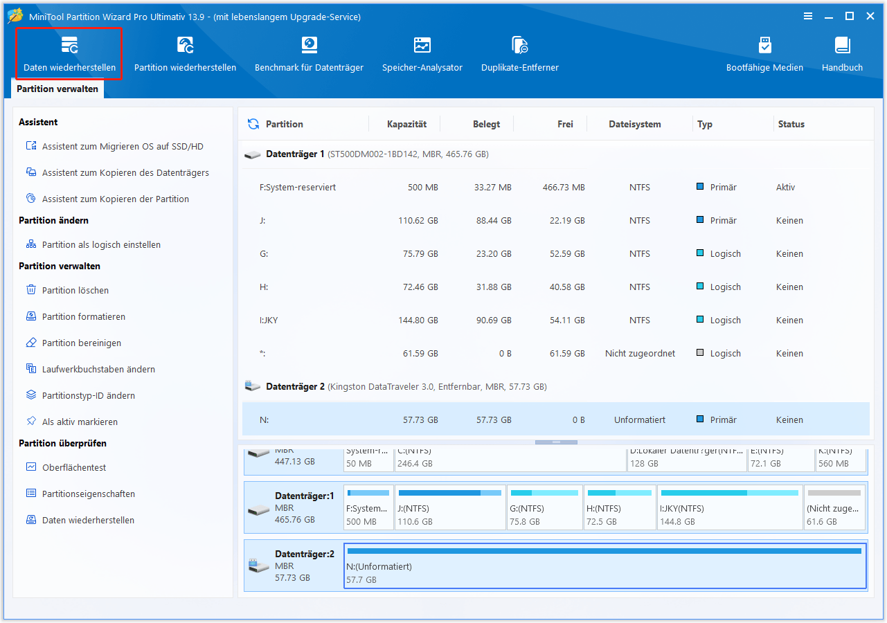
Task: Sort by Dateisystem column header
Action: tap(635, 125)
